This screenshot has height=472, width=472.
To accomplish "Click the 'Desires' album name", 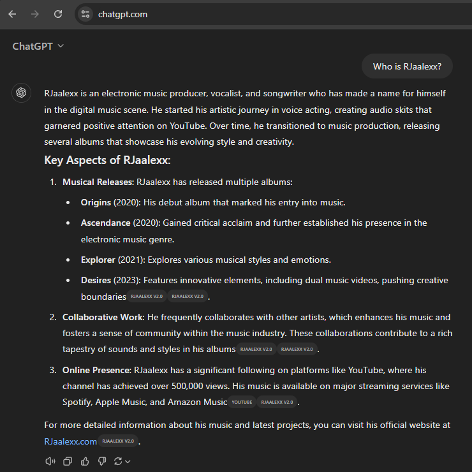I will [96, 281].
